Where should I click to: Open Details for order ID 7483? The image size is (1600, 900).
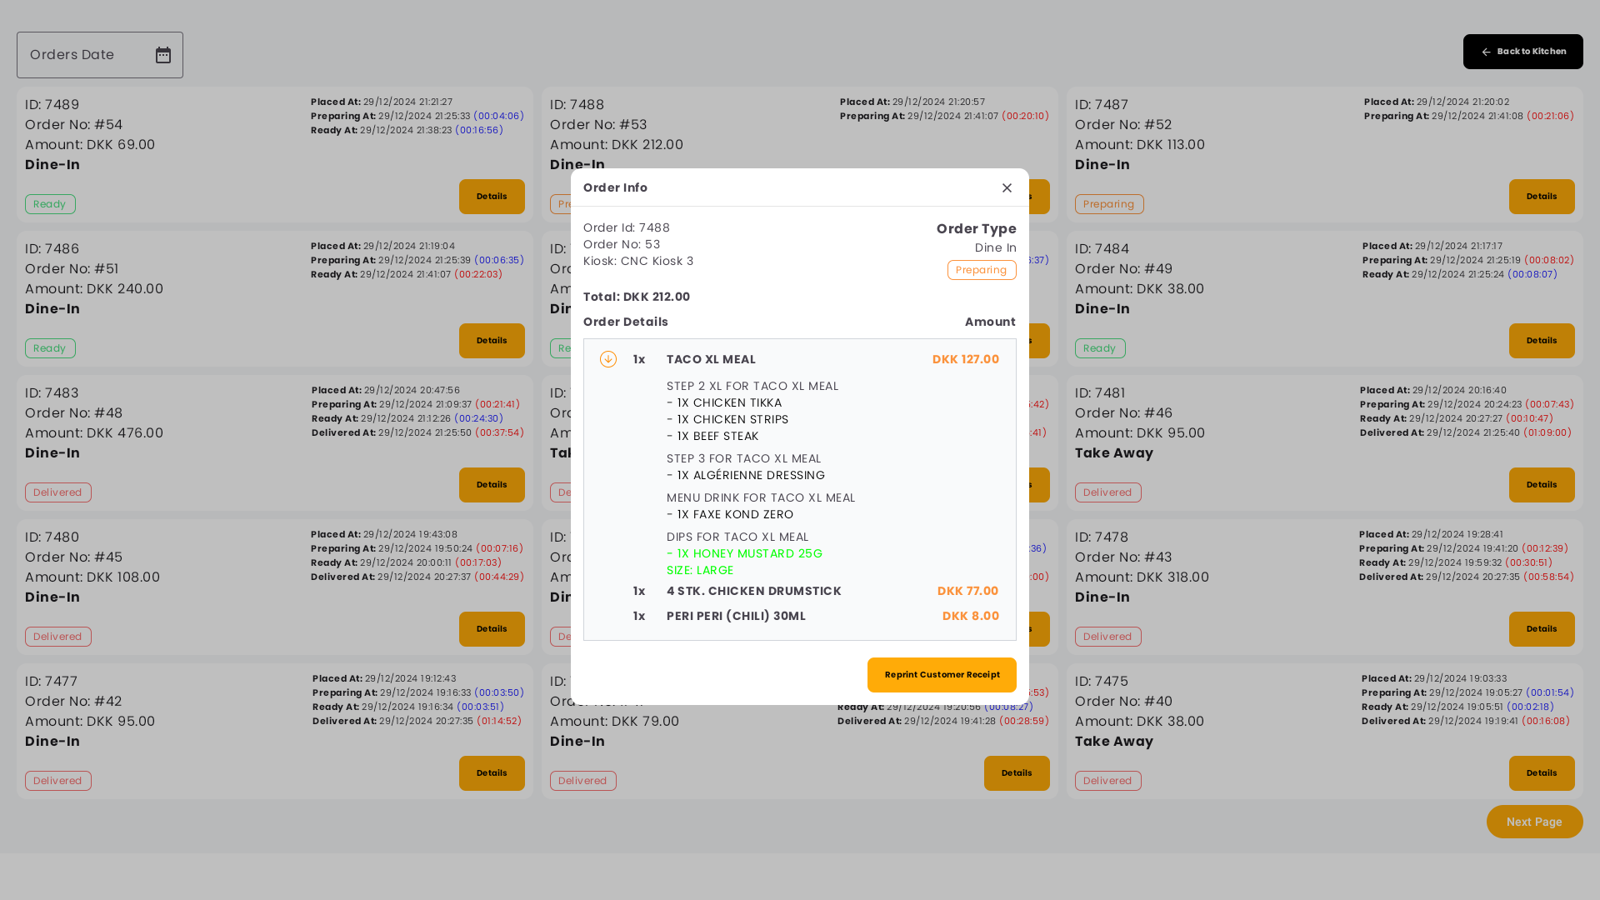click(492, 485)
